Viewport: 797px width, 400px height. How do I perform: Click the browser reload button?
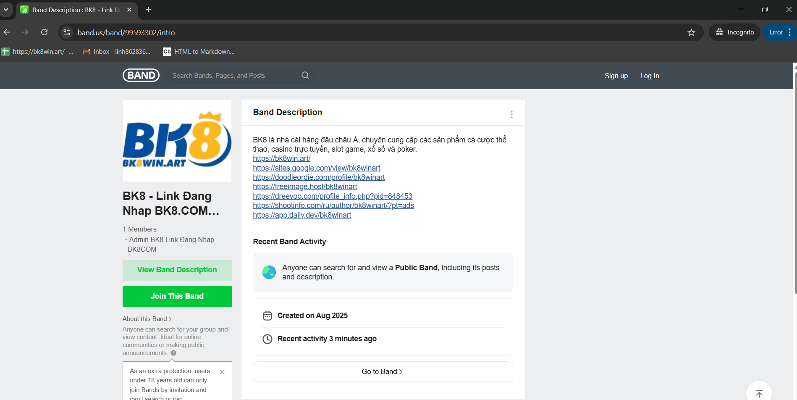point(44,32)
